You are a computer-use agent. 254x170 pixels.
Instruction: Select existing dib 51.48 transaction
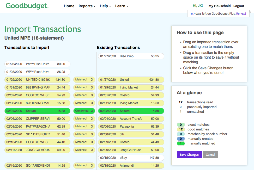click(131, 134)
